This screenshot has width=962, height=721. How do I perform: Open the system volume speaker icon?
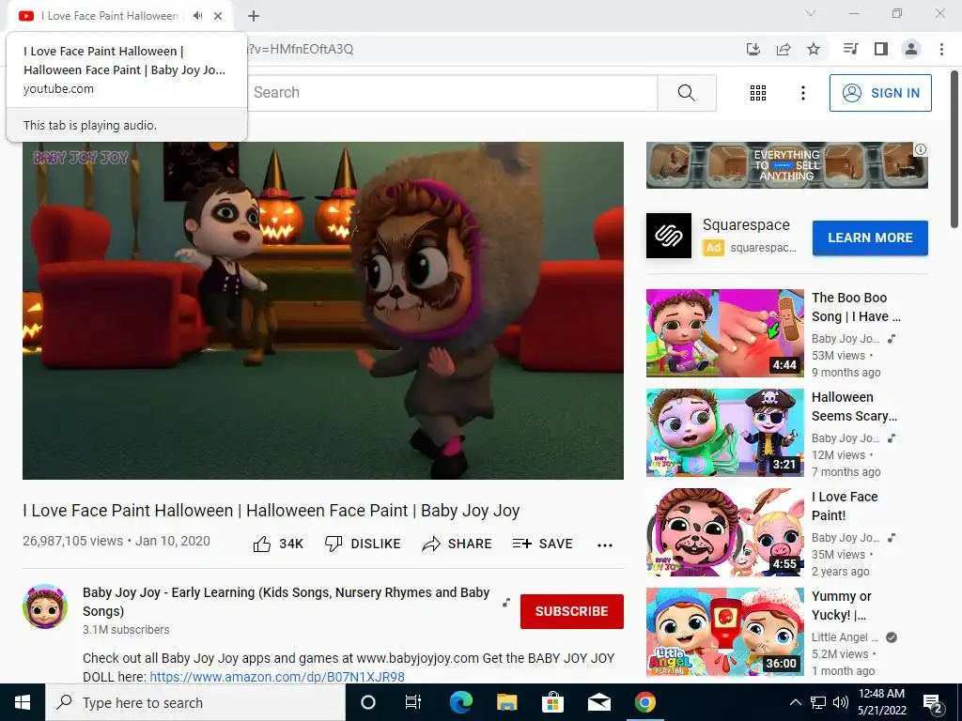[x=841, y=702]
